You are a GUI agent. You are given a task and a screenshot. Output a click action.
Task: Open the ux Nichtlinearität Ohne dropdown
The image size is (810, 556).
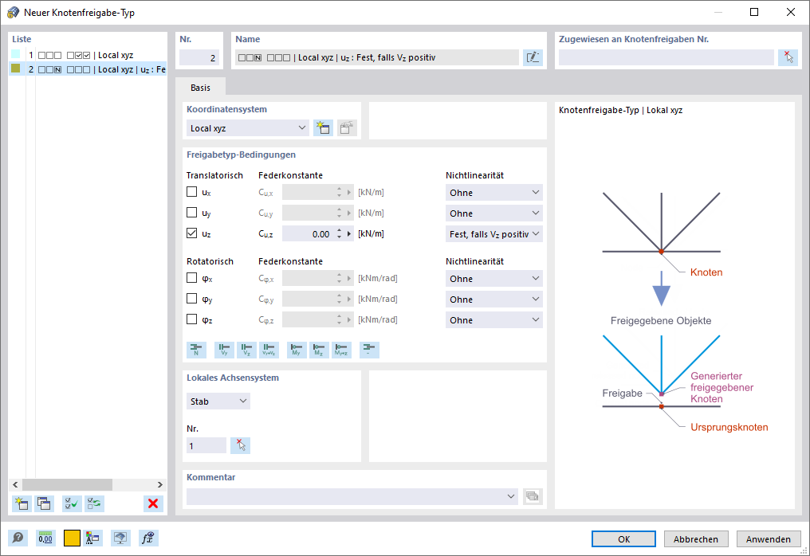click(x=493, y=193)
